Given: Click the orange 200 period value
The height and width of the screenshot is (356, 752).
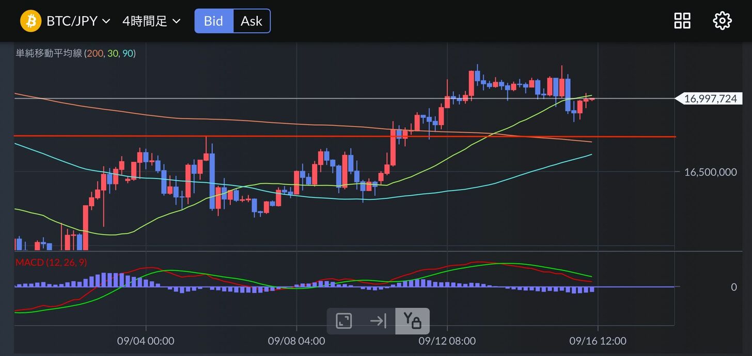Looking at the screenshot, I should pos(95,54).
